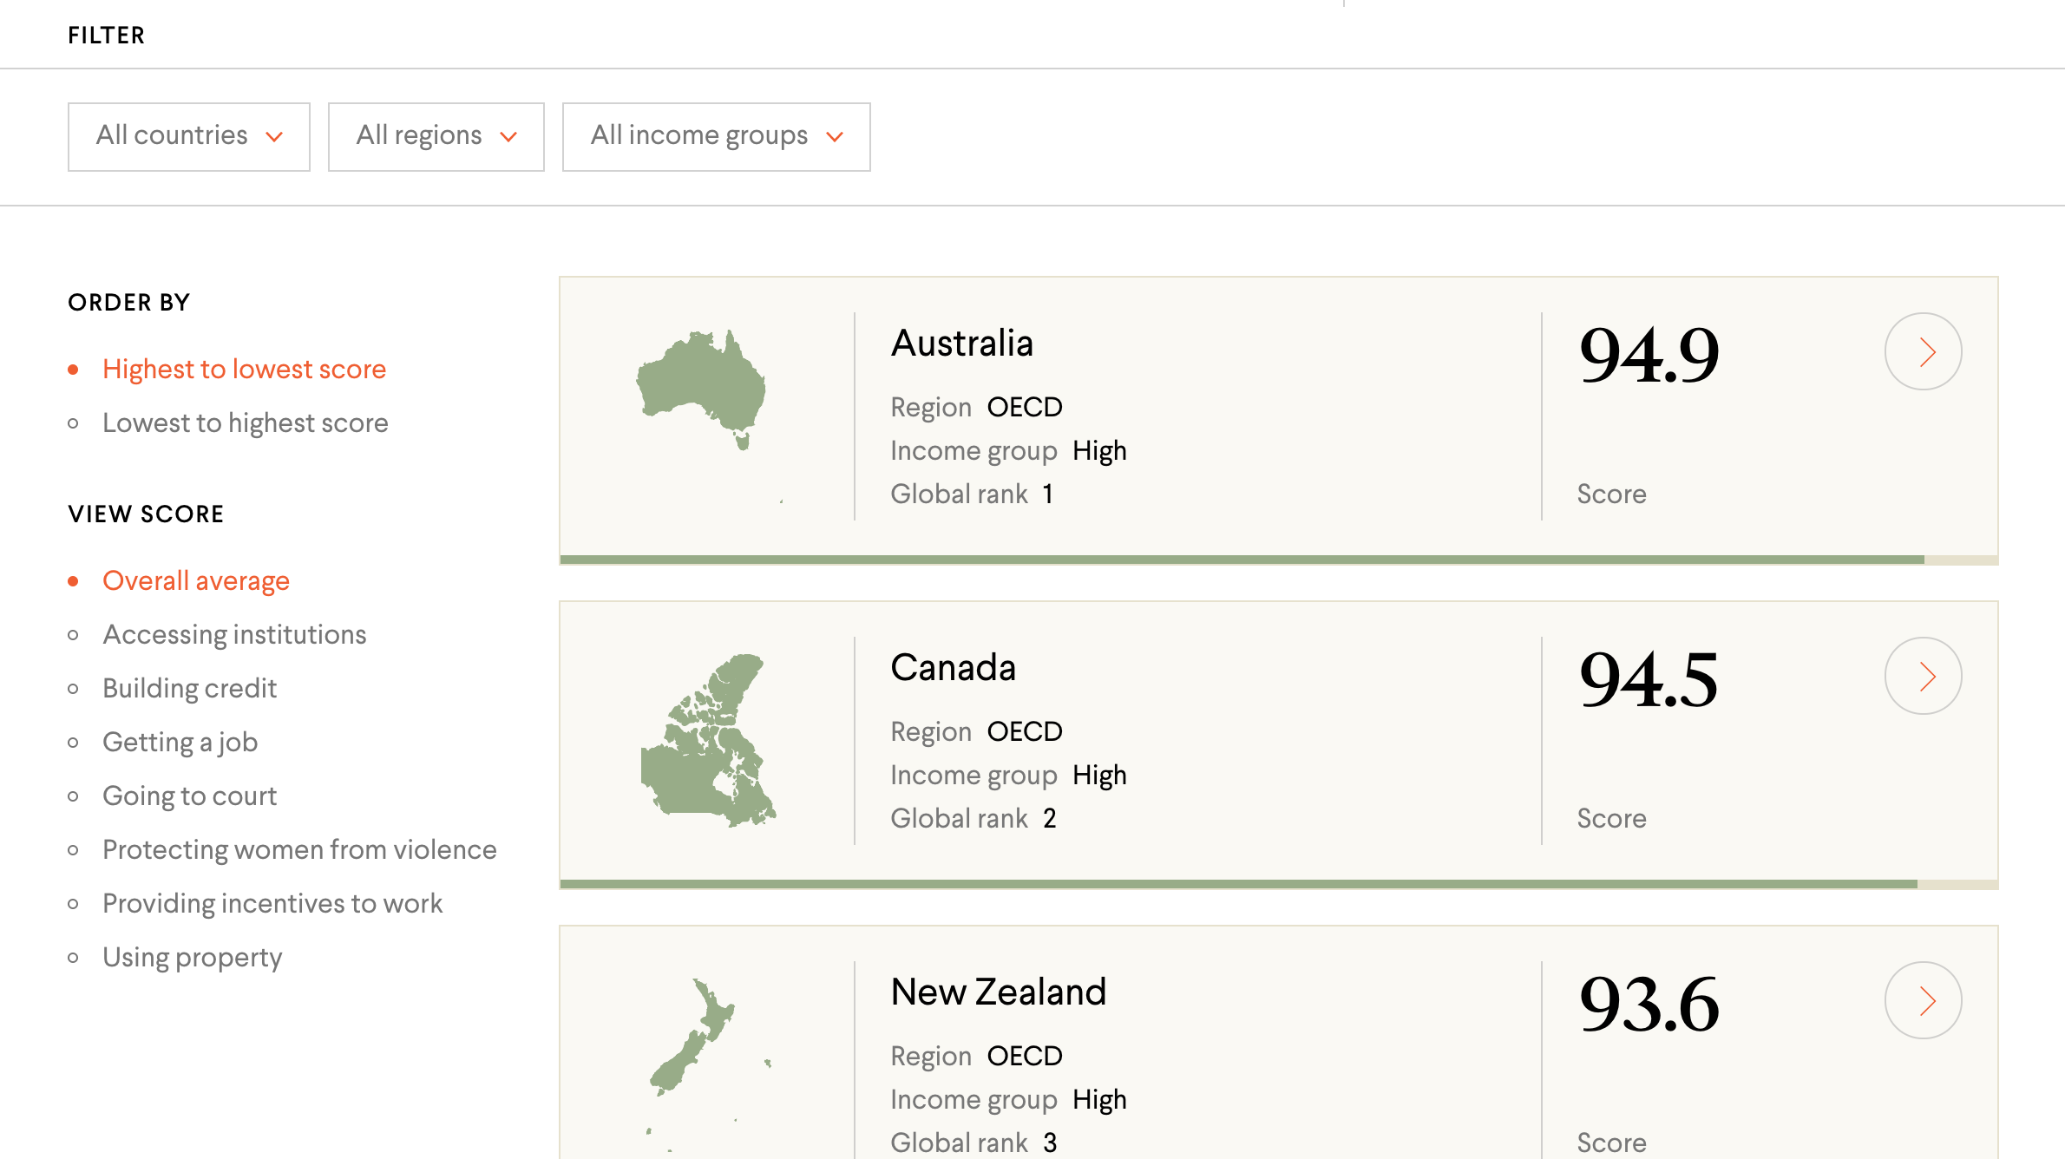This screenshot has width=2065, height=1159.
Task: Select Lowest to highest score ordering
Action: click(x=245, y=423)
